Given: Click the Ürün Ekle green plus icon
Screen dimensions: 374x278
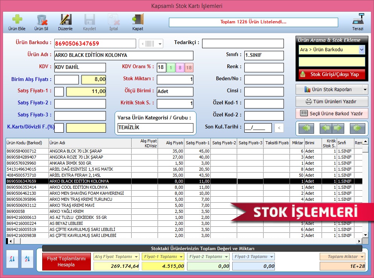Looking at the screenshot, I should point(17,20).
